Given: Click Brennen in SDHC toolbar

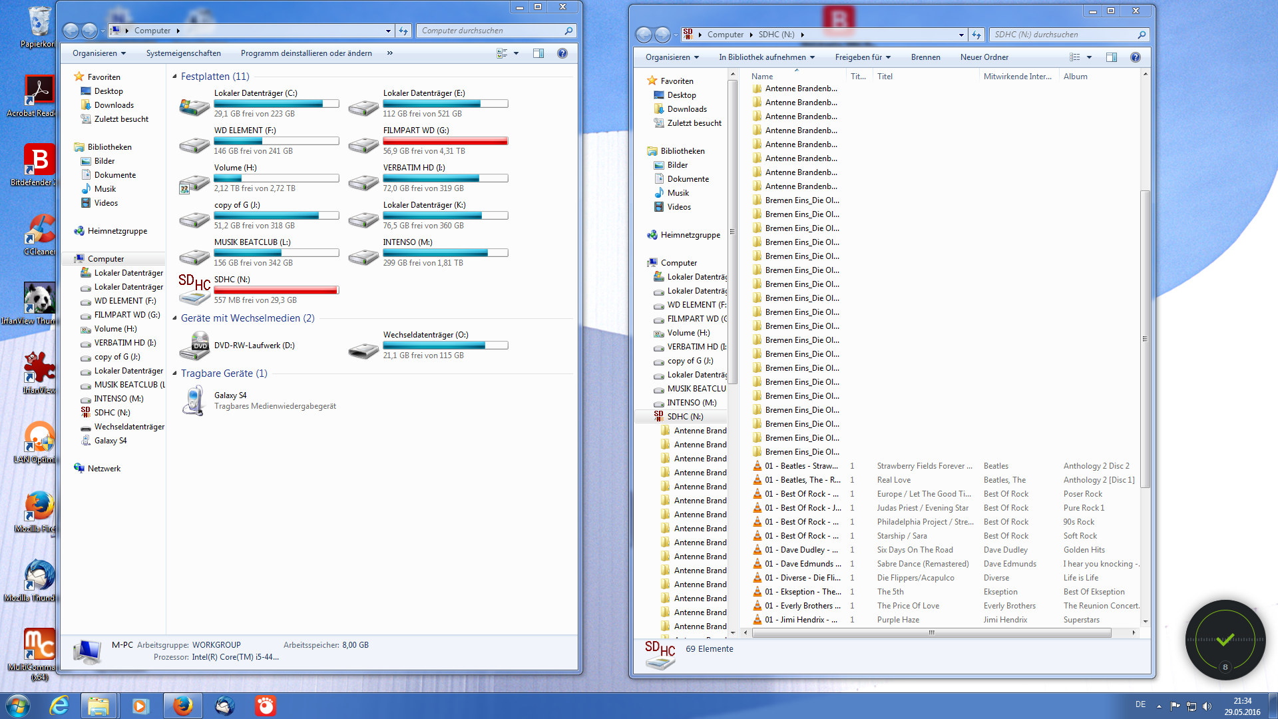Looking at the screenshot, I should point(925,57).
